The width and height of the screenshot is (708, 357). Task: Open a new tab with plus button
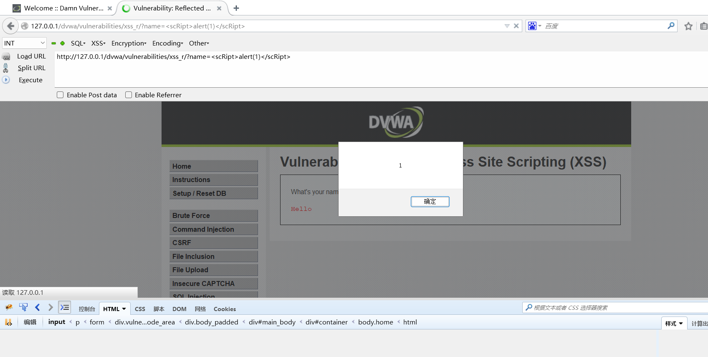(236, 8)
